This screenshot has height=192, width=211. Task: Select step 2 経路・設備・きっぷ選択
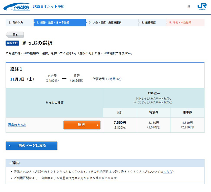(59, 23)
